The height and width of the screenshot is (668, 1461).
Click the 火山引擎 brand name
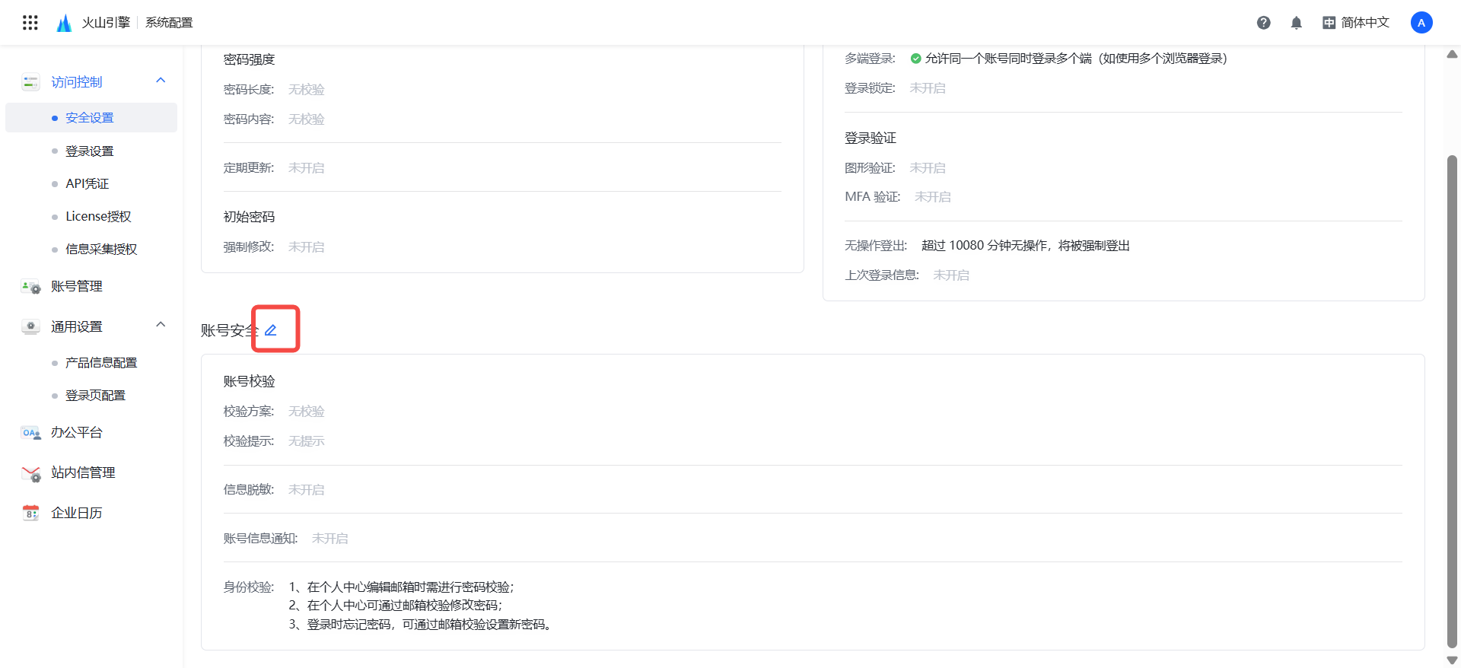click(x=106, y=23)
